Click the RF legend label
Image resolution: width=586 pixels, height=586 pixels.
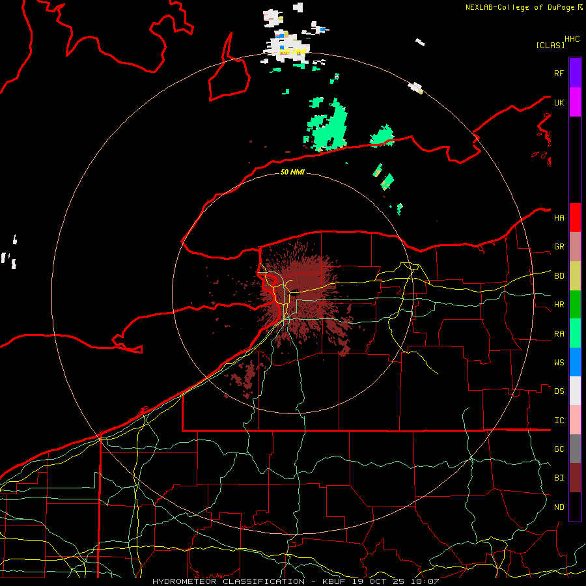(559, 73)
